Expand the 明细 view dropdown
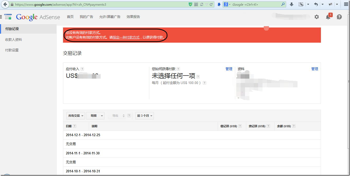 click(x=95, y=116)
